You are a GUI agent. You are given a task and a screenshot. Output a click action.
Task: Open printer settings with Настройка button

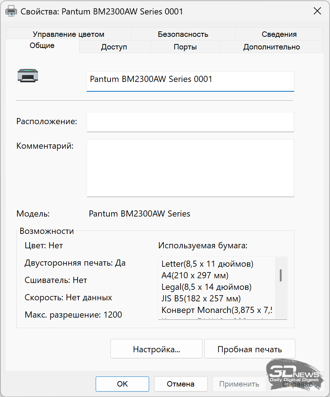click(156, 349)
